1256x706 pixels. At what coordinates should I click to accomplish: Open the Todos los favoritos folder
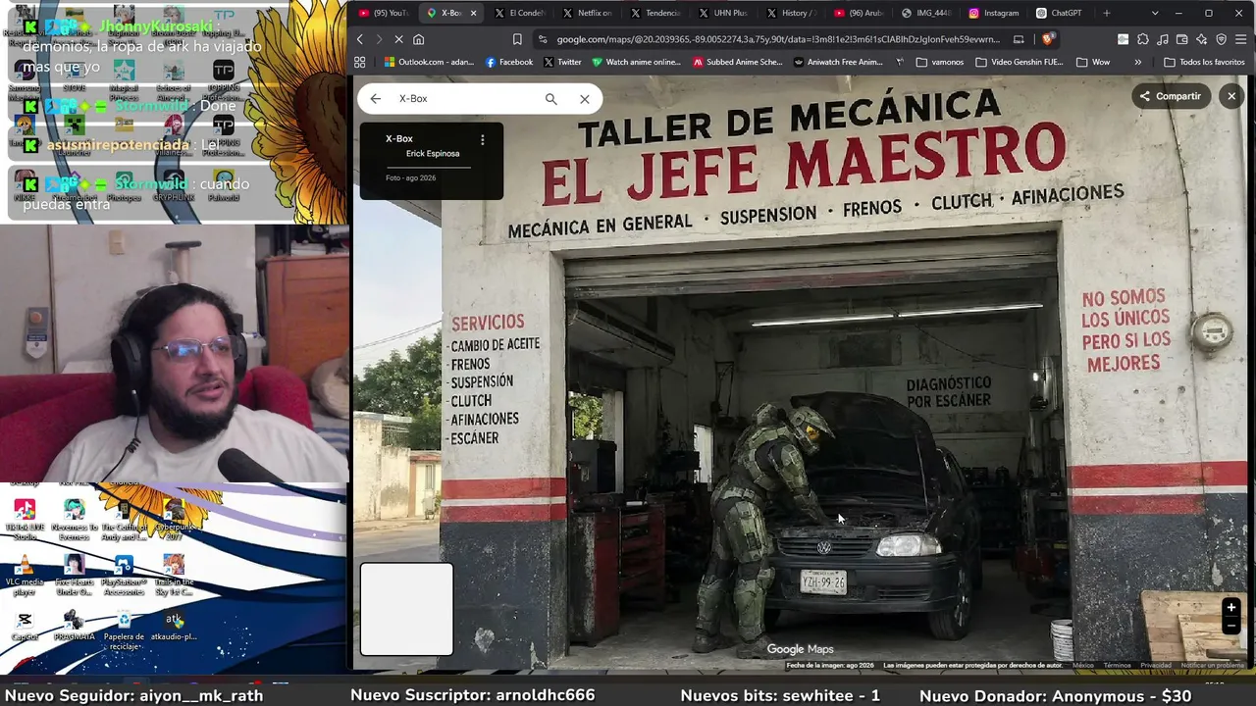[1204, 62]
